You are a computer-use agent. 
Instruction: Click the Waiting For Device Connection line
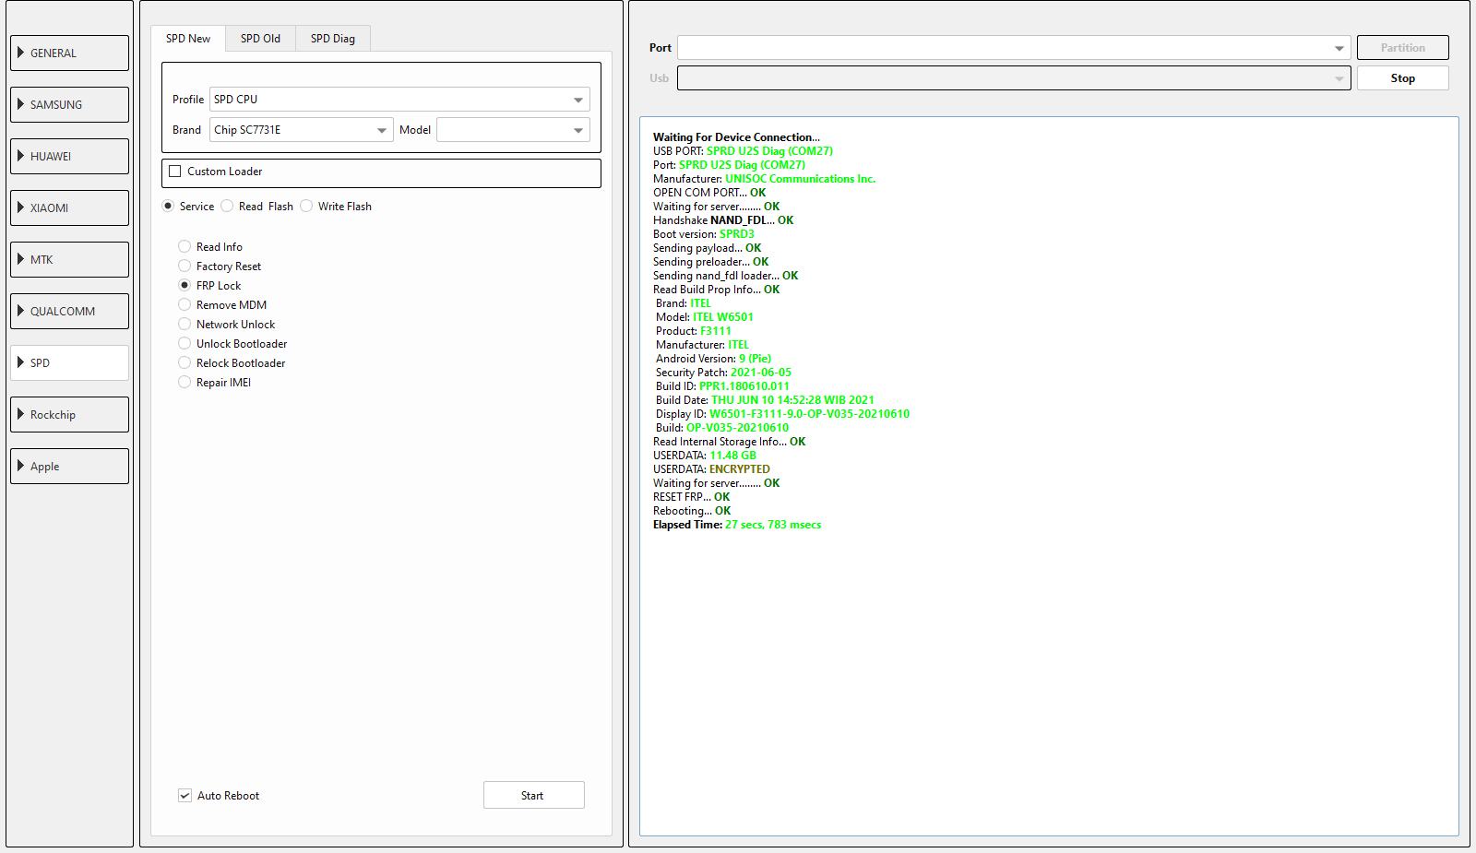tap(736, 137)
